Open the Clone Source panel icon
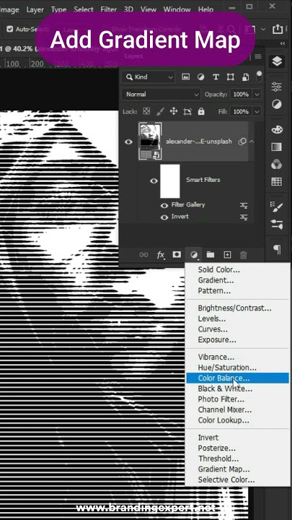 277,225
